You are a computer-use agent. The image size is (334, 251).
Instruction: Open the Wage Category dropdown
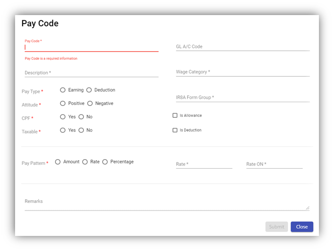point(242,72)
